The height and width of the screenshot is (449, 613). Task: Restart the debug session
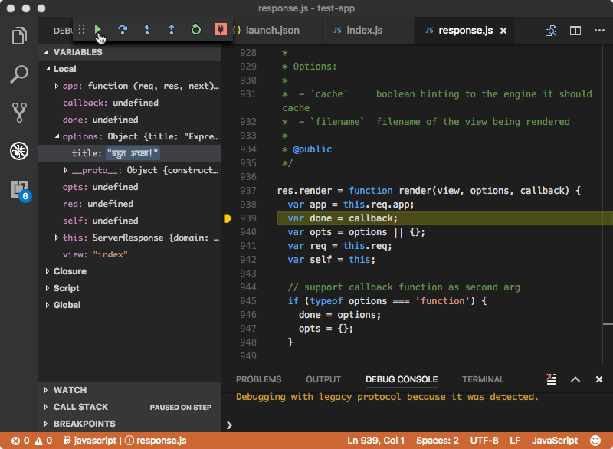tap(196, 29)
